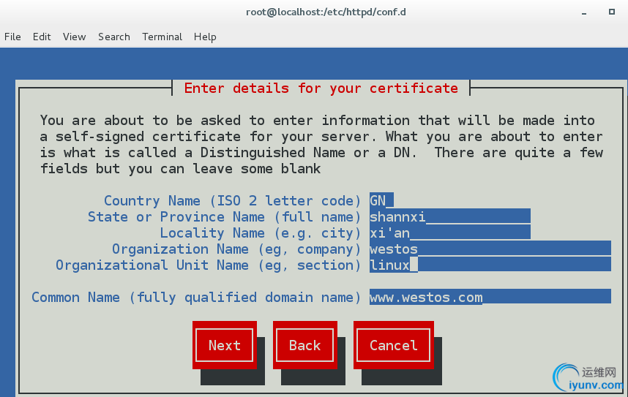The height and width of the screenshot is (397, 628).
Task: Select the Organizational Unit field with linux
Action: (x=490, y=265)
